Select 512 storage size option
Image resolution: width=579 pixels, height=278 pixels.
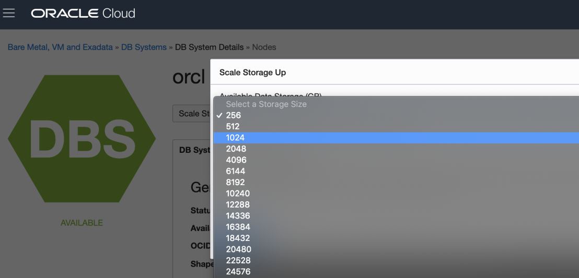click(233, 126)
